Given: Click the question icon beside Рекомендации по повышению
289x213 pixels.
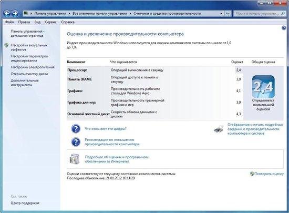Looking at the screenshot, I should [x=76, y=142].
